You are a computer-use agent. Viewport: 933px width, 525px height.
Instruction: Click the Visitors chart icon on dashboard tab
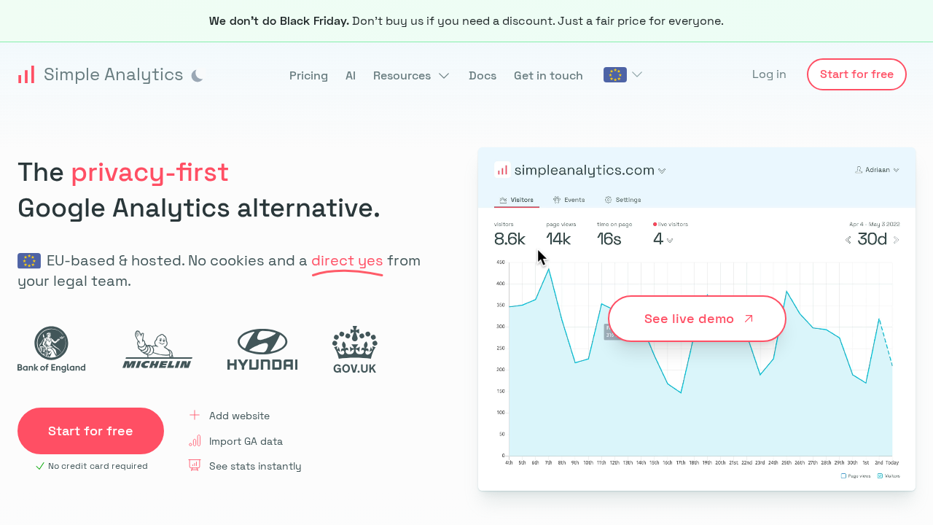click(x=503, y=199)
